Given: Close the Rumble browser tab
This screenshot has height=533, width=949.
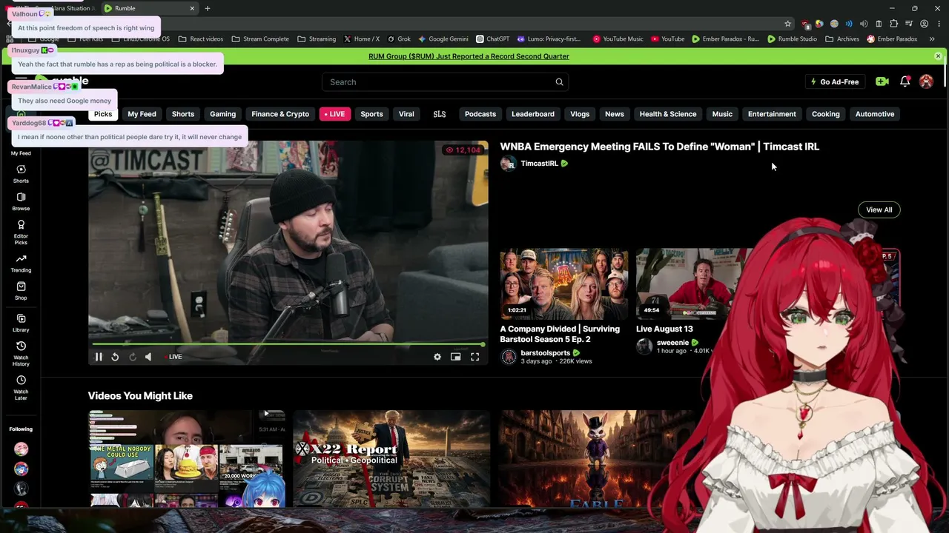Looking at the screenshot, I should pos(192,8).
